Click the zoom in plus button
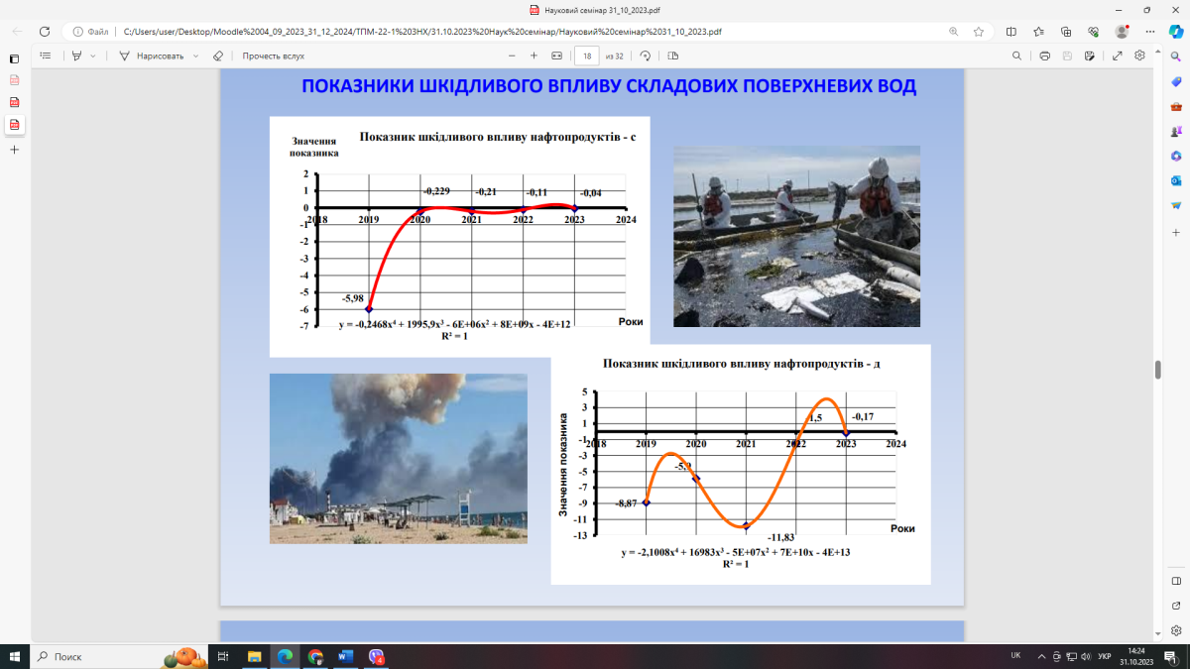Screen dimensions: 1190x669 coord(534,56)
